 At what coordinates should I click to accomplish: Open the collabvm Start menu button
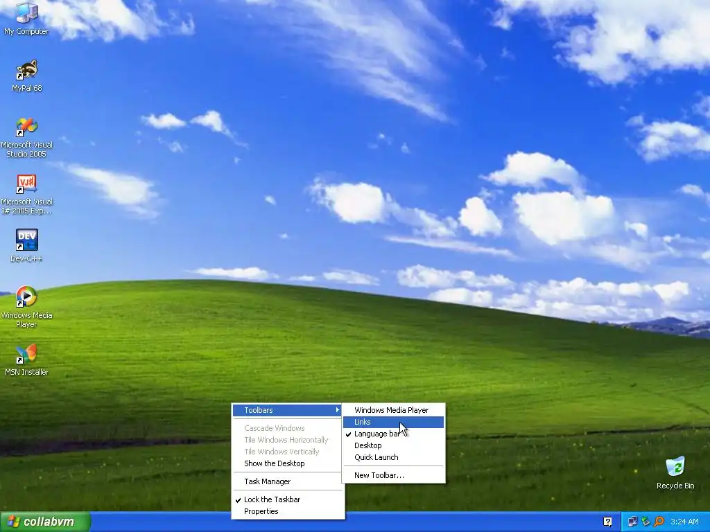point(45,522)
